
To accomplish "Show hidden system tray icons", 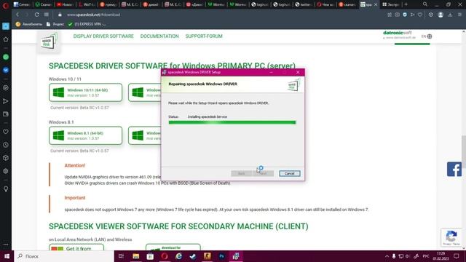I will 387,256.
